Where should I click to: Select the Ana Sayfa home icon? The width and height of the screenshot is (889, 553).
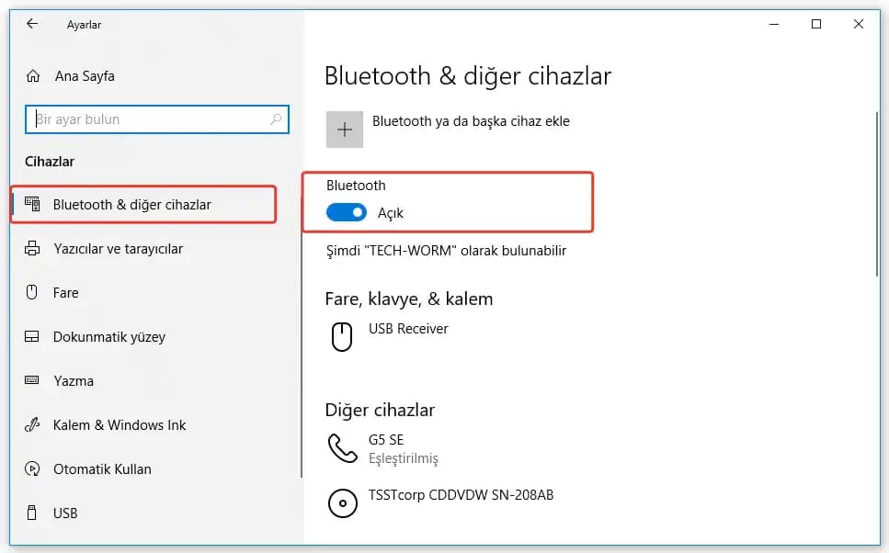(x=31, y=76)
